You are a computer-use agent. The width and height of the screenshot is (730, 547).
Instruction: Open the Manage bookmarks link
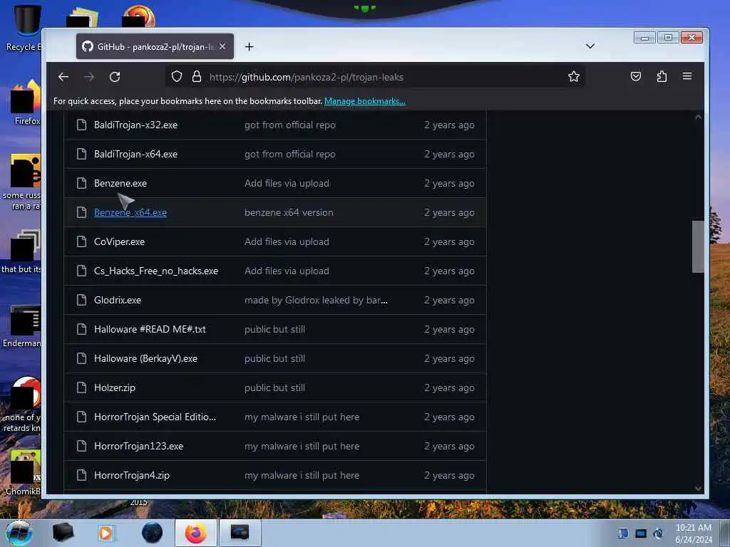point(364,101)
